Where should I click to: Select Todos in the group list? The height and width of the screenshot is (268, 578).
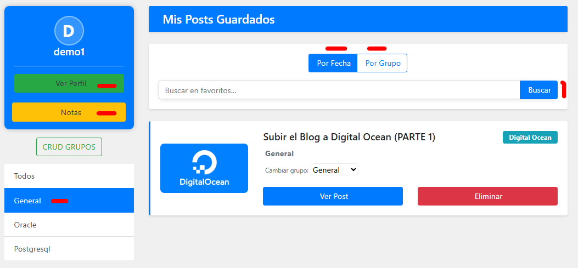coord(69,176)
